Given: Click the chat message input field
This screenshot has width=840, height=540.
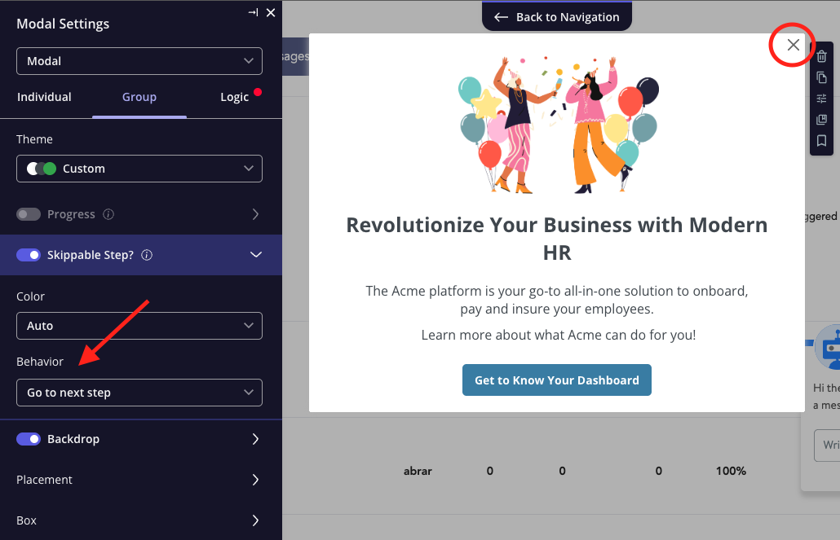Looking at the screenshot, I should pyautogui.click(x=827, y=445).
